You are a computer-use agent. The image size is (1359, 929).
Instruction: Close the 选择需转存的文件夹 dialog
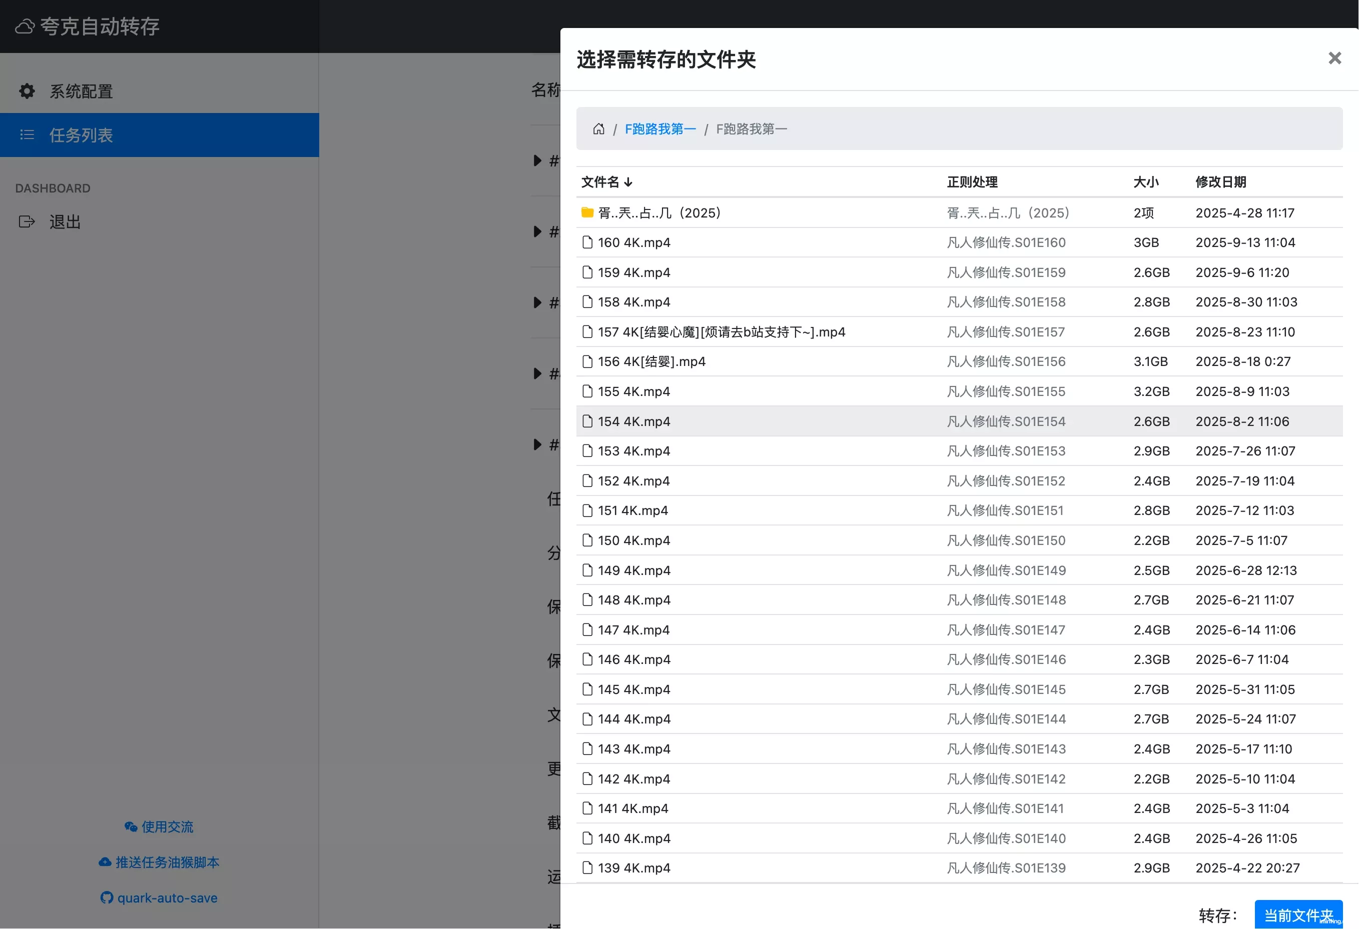tap(1334, 58)
